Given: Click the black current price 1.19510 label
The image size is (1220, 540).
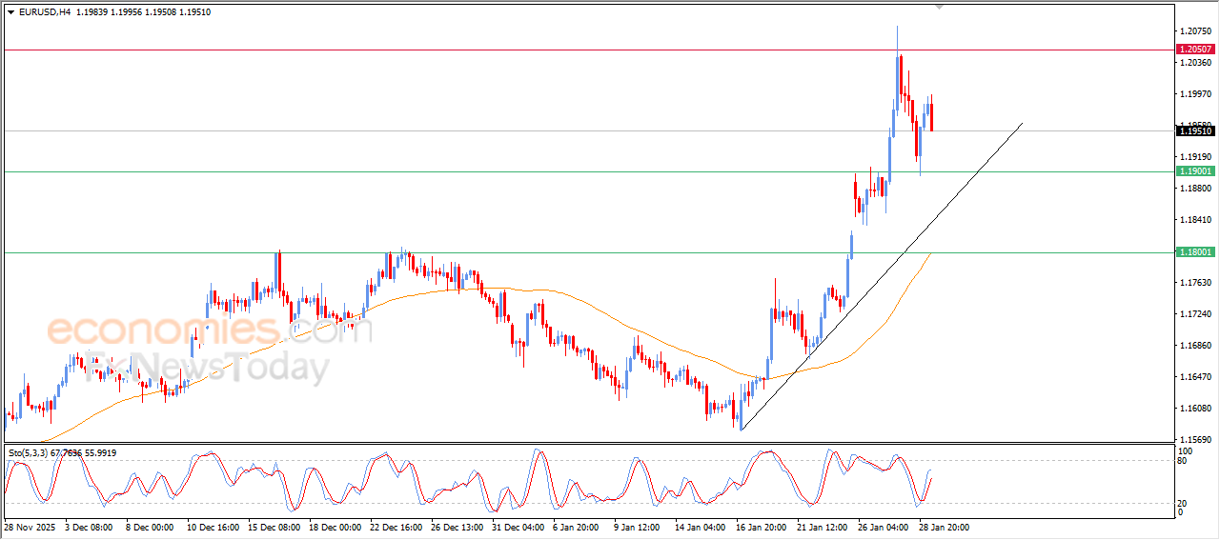Looking at the screenshot, I should (1195, 131).
